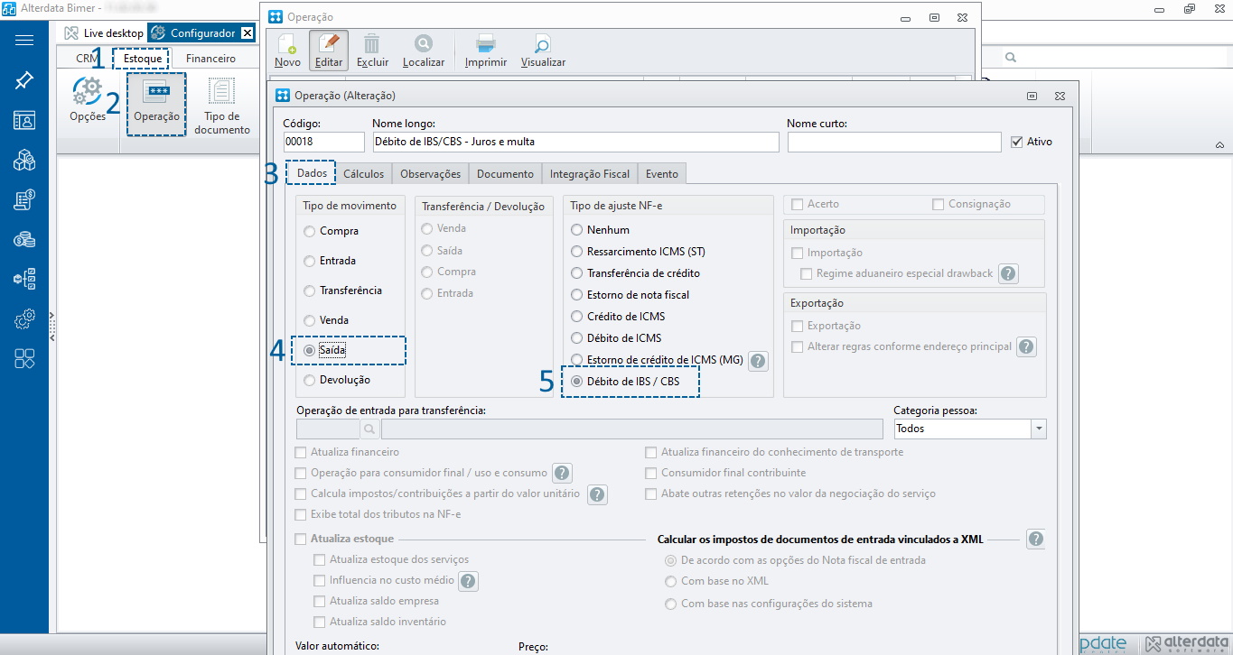The height and width of the screenshot is (655, 1233).
Task: Click the Imprimir printer icon
Action: click(485, 44)
